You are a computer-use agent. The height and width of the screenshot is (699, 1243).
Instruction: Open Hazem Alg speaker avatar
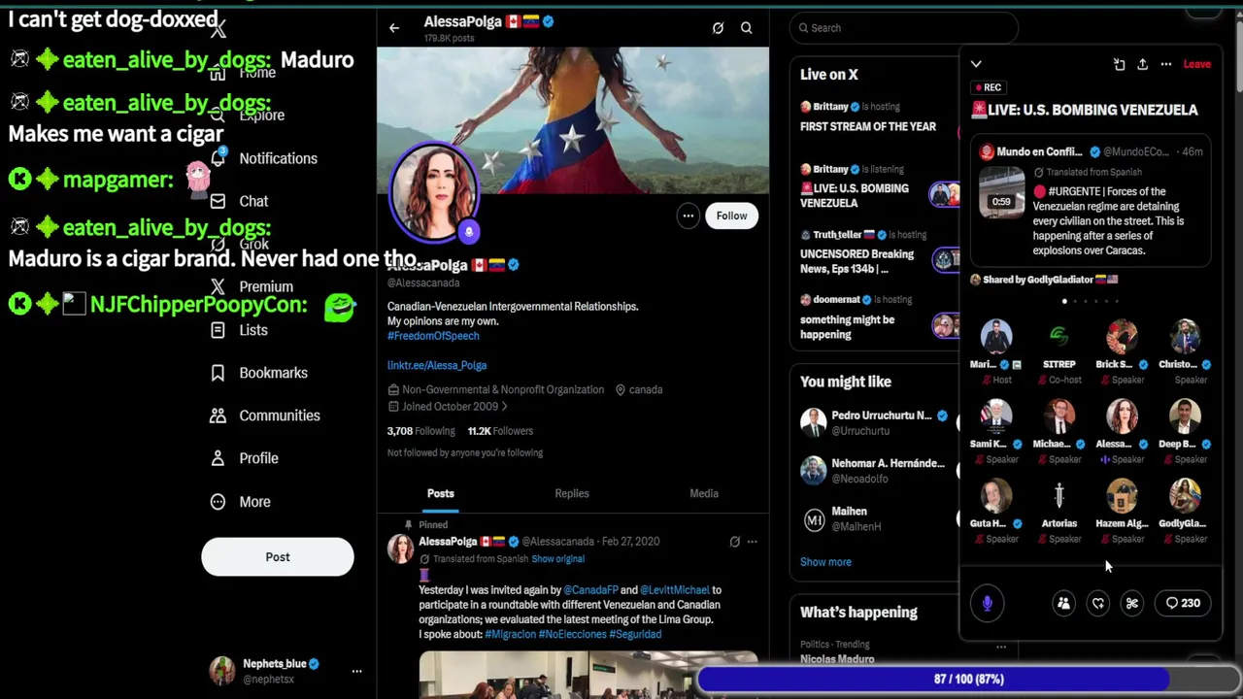[1122, 496]
